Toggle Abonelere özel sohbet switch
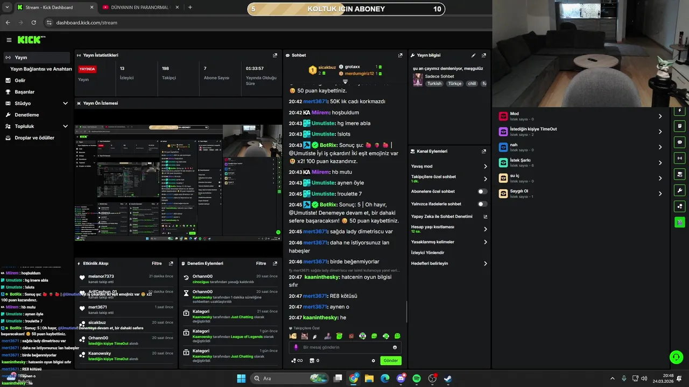The image size is (689, 387). [482, 191]
